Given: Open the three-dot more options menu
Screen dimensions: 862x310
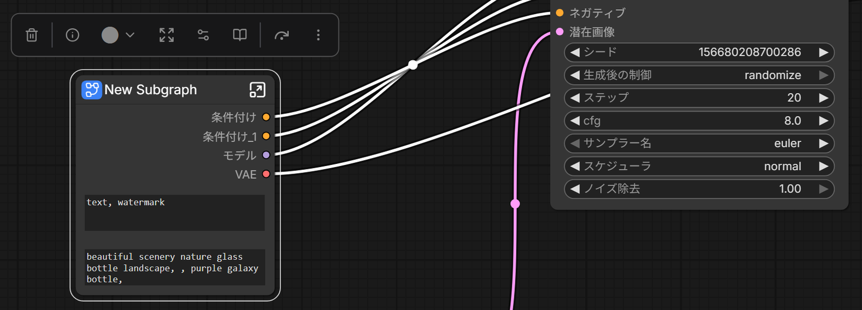Looking at the screenshot, I should click(318, 35).
